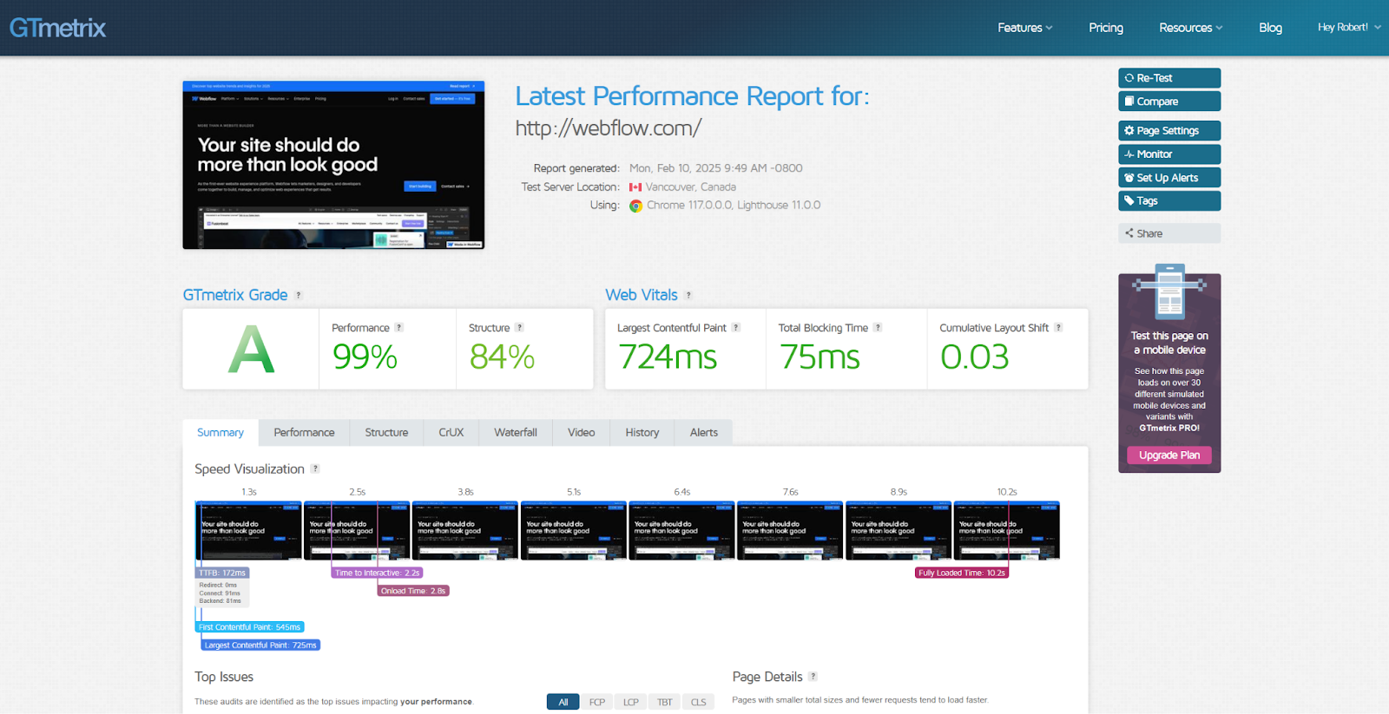Click the webflow.com page screenshot thumbnail
Viewport: 1389px width, 714px height.
[x=333, y=165]
